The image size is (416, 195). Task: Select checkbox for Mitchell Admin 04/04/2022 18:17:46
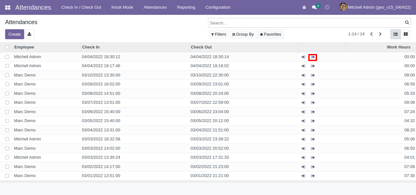7,66
